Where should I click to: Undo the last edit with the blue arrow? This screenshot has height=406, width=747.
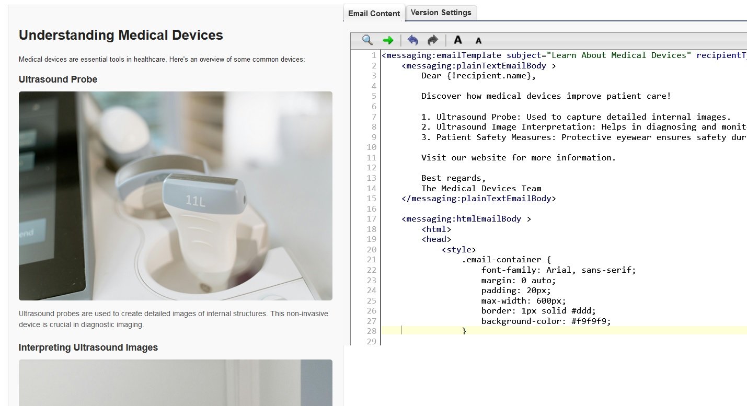click(x=412, y=40)
